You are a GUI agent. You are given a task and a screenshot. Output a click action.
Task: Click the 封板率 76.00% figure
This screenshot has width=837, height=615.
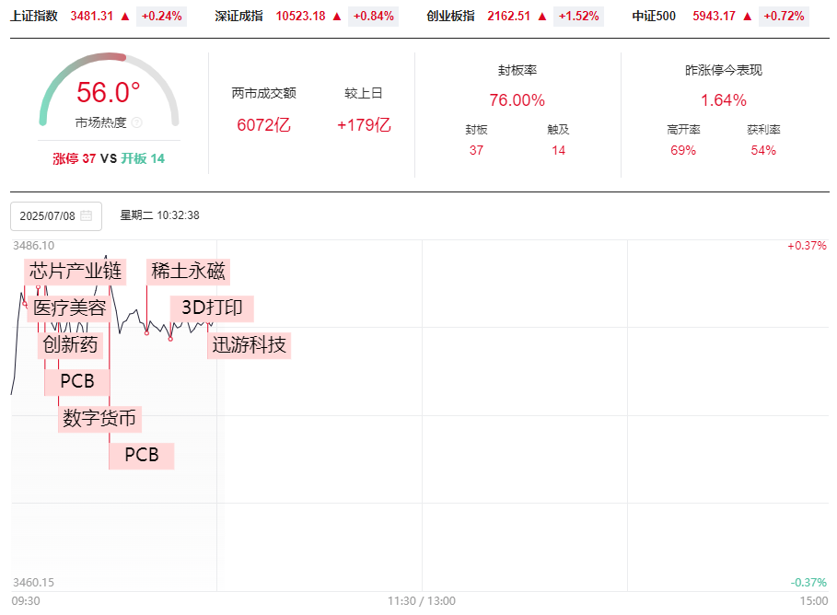517,100
